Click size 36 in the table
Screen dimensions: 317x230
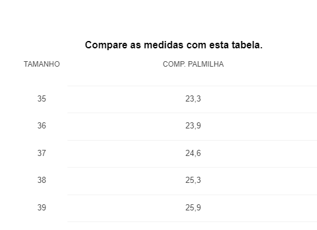pos(42,125)
